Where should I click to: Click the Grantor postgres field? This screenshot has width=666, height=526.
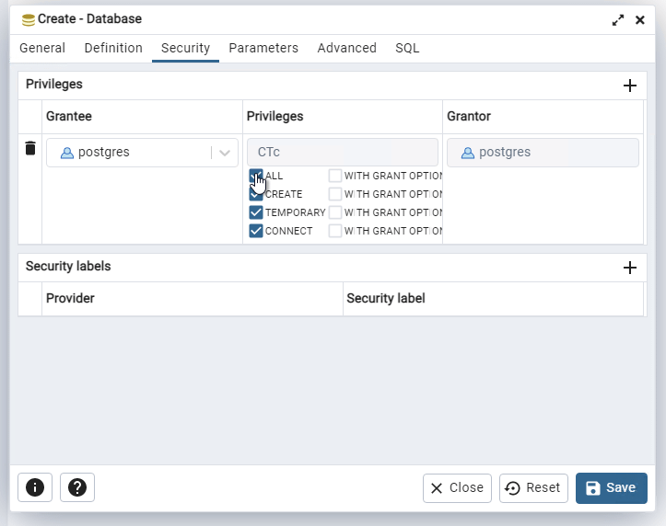(543, 152)
